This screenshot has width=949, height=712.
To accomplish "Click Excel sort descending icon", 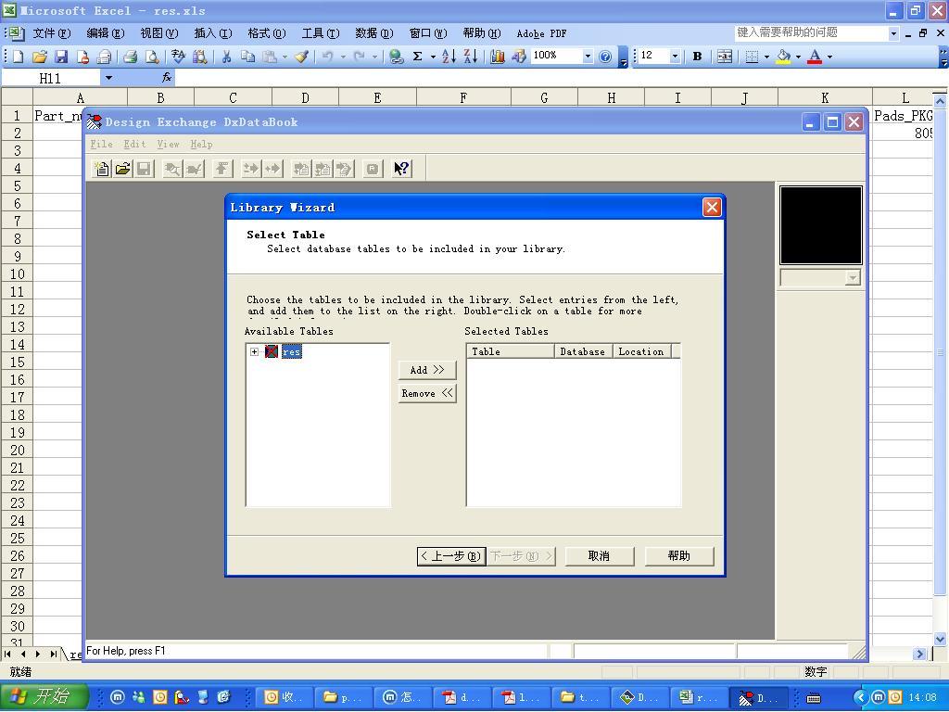I will tap(470, 57).
